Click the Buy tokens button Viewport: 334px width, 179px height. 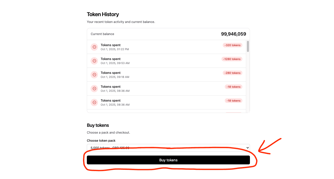[168, 160]
